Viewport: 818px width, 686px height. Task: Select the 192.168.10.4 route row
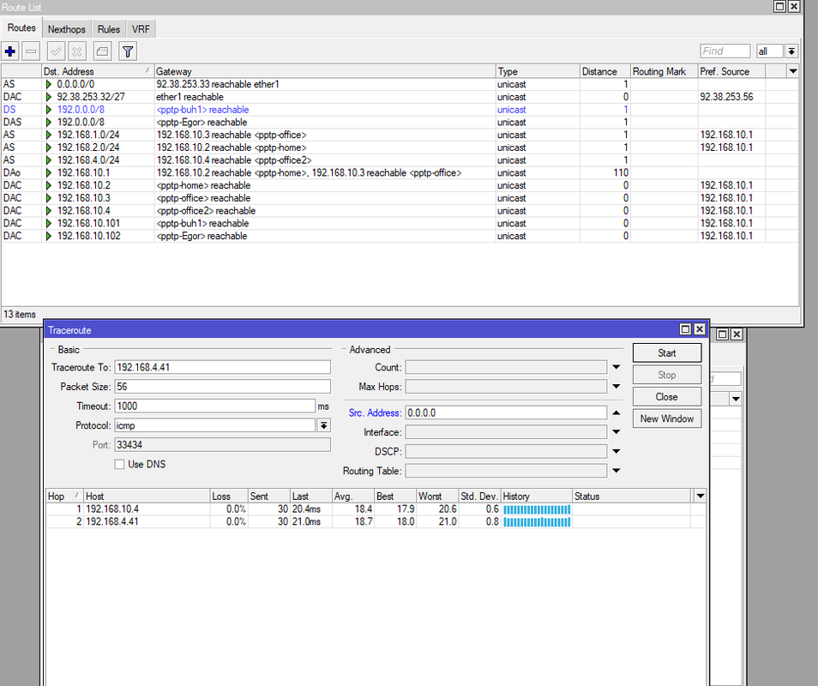click(400, 211)
